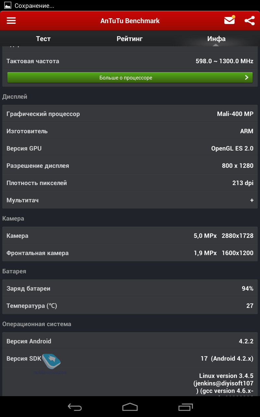260x417 pixels.
Task: Tap the Мультитач row
Action: point(130,200)
